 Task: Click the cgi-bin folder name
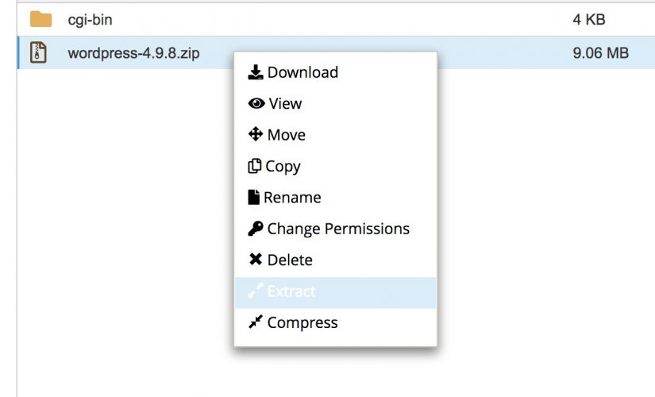(90, 20)
